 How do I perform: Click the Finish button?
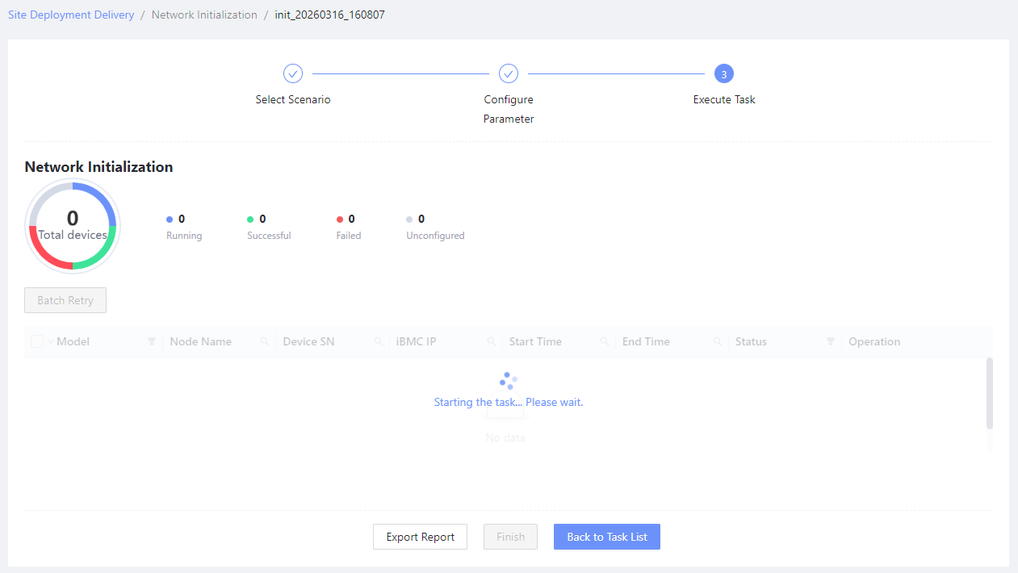[510, 537]
